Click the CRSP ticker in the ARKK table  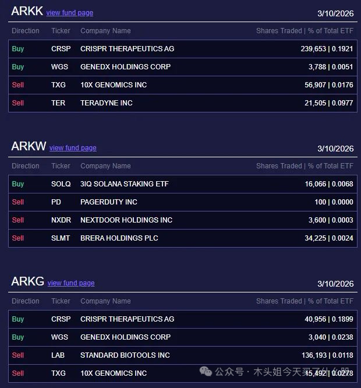[x=61, y=49]
